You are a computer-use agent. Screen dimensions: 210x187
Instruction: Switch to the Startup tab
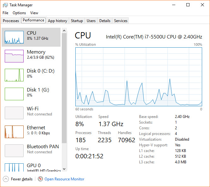click(77, 21)
